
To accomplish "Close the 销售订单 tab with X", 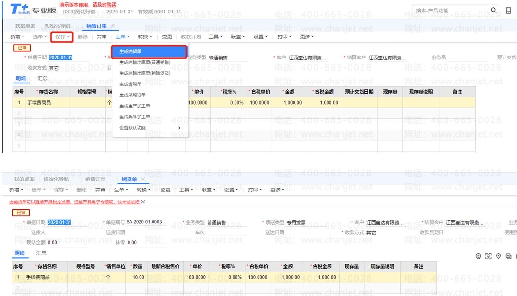I will [x=113, y=26].
